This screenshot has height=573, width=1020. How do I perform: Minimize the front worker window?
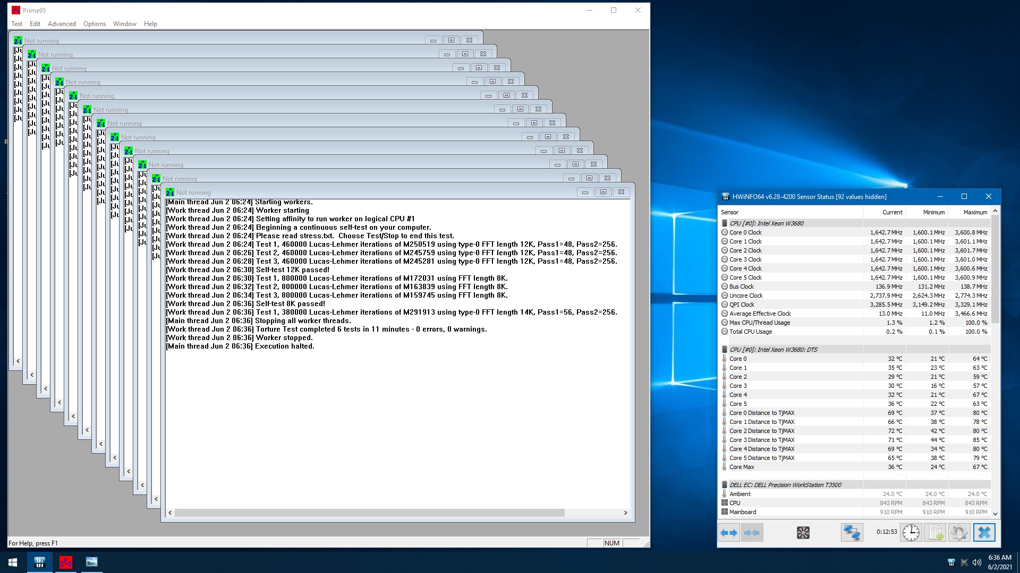tap(585, 192)
